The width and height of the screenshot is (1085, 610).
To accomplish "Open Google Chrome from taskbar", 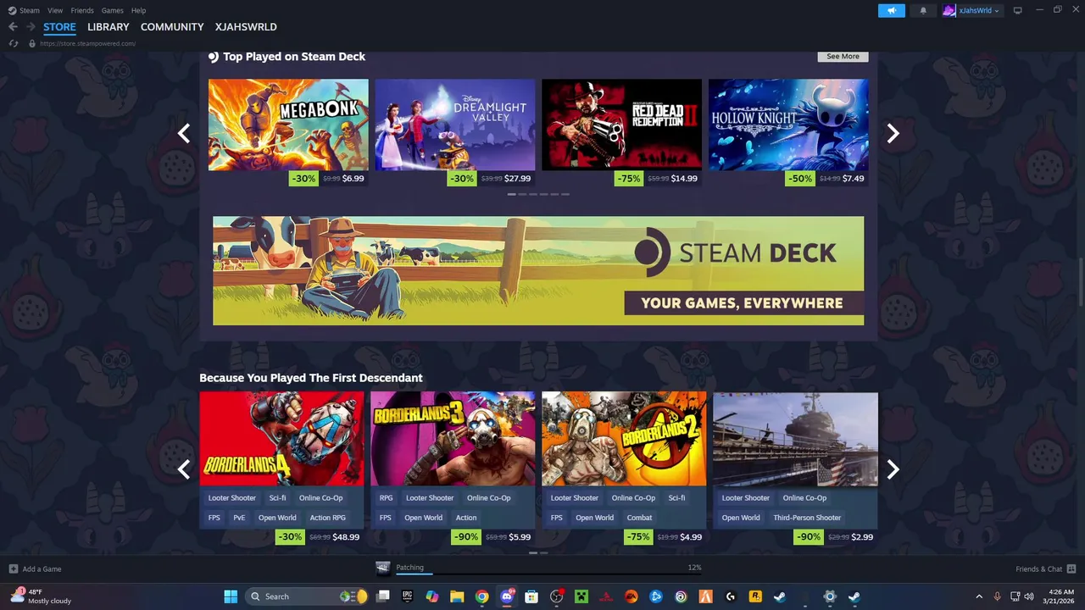I will 481,596.
